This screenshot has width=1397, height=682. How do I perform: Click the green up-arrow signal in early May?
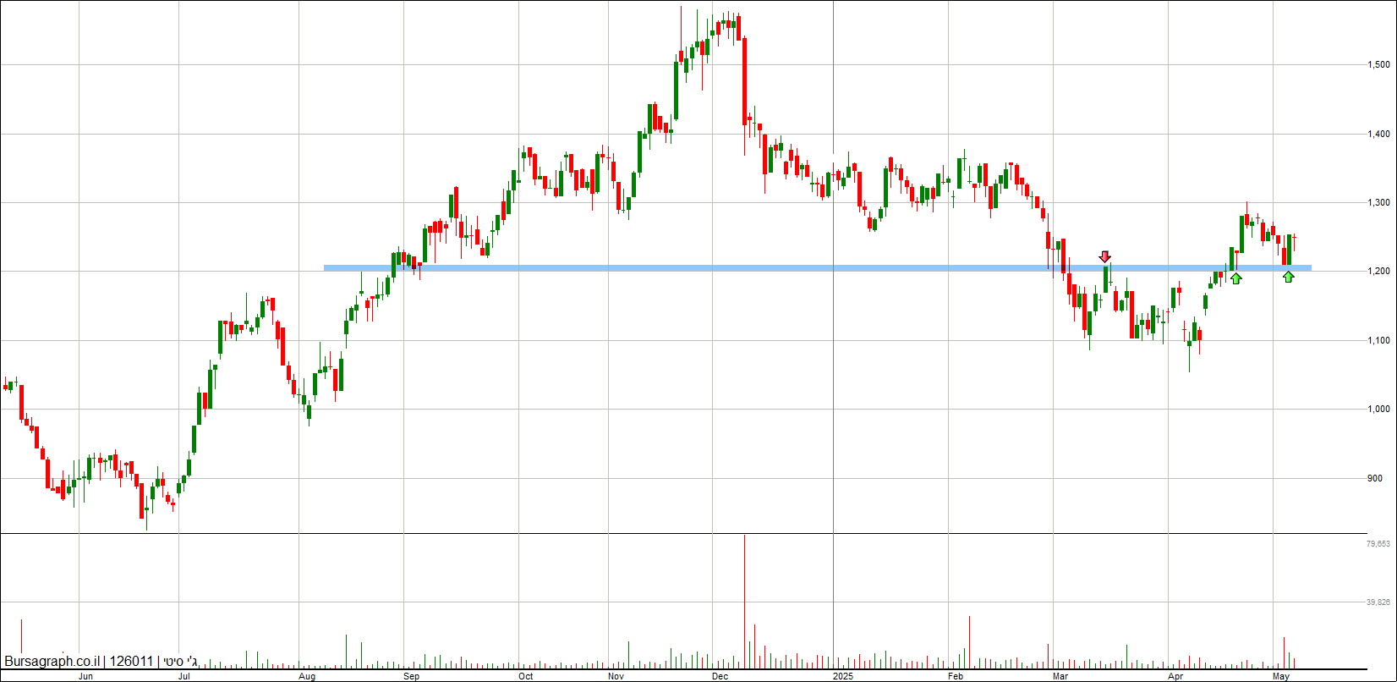click(x=1288, y=277)
